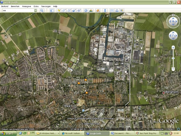
Task: Click the add polygon toolbar icon
Action: click(64, 10)
